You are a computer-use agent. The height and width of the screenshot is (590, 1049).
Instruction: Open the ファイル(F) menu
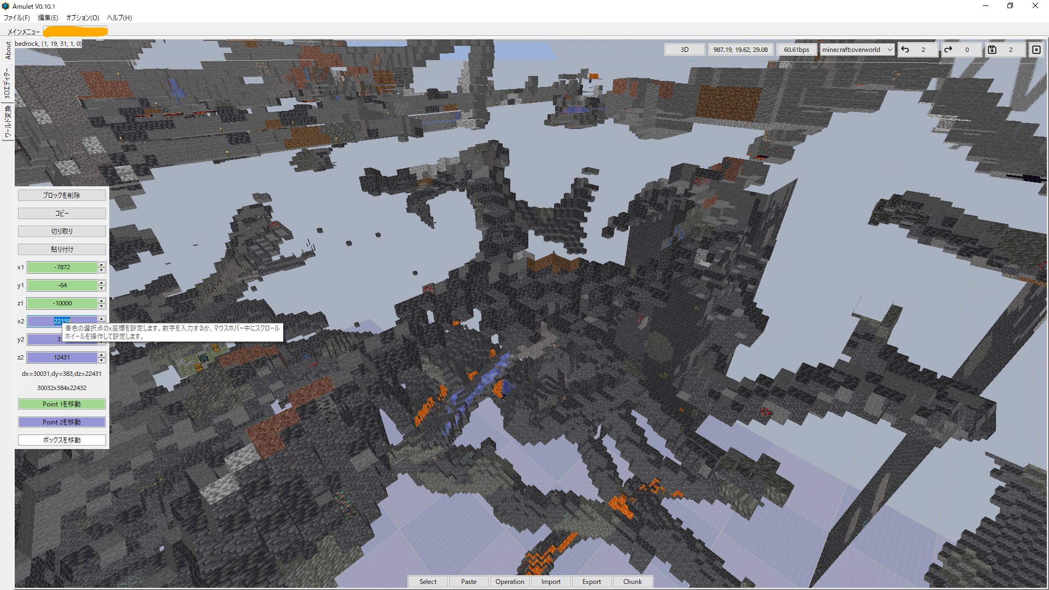pos(16,17)
